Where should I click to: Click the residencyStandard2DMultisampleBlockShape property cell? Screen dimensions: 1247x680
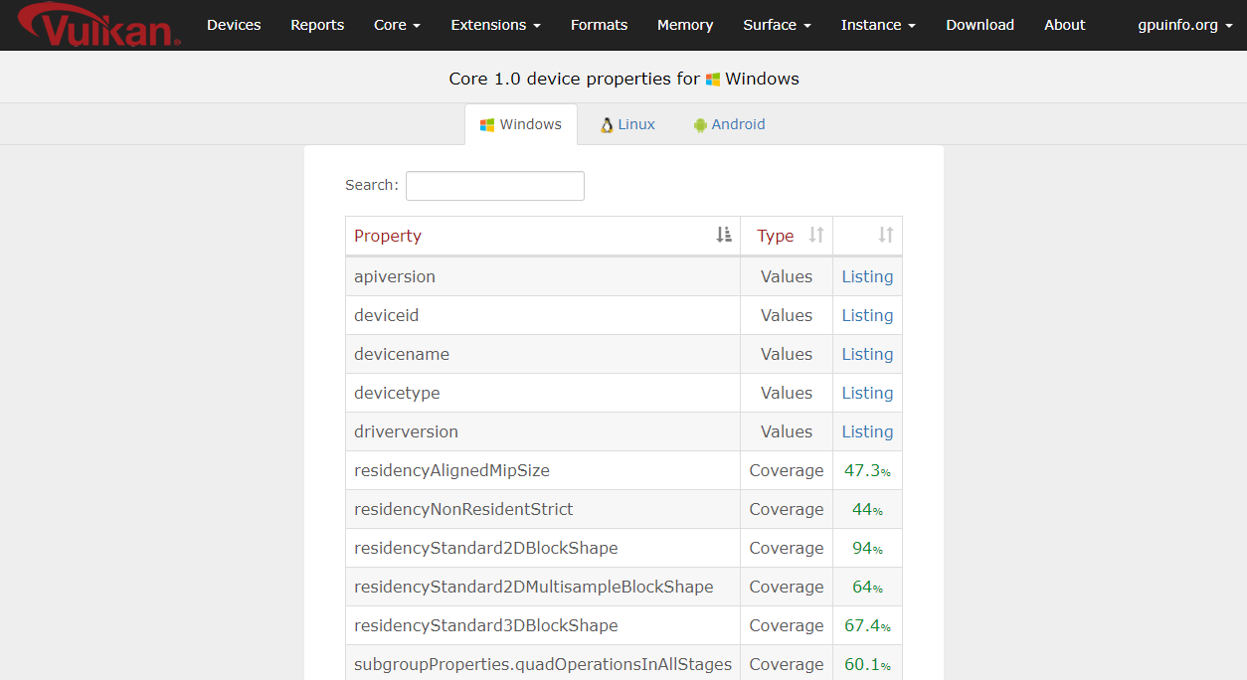(543, 587)
